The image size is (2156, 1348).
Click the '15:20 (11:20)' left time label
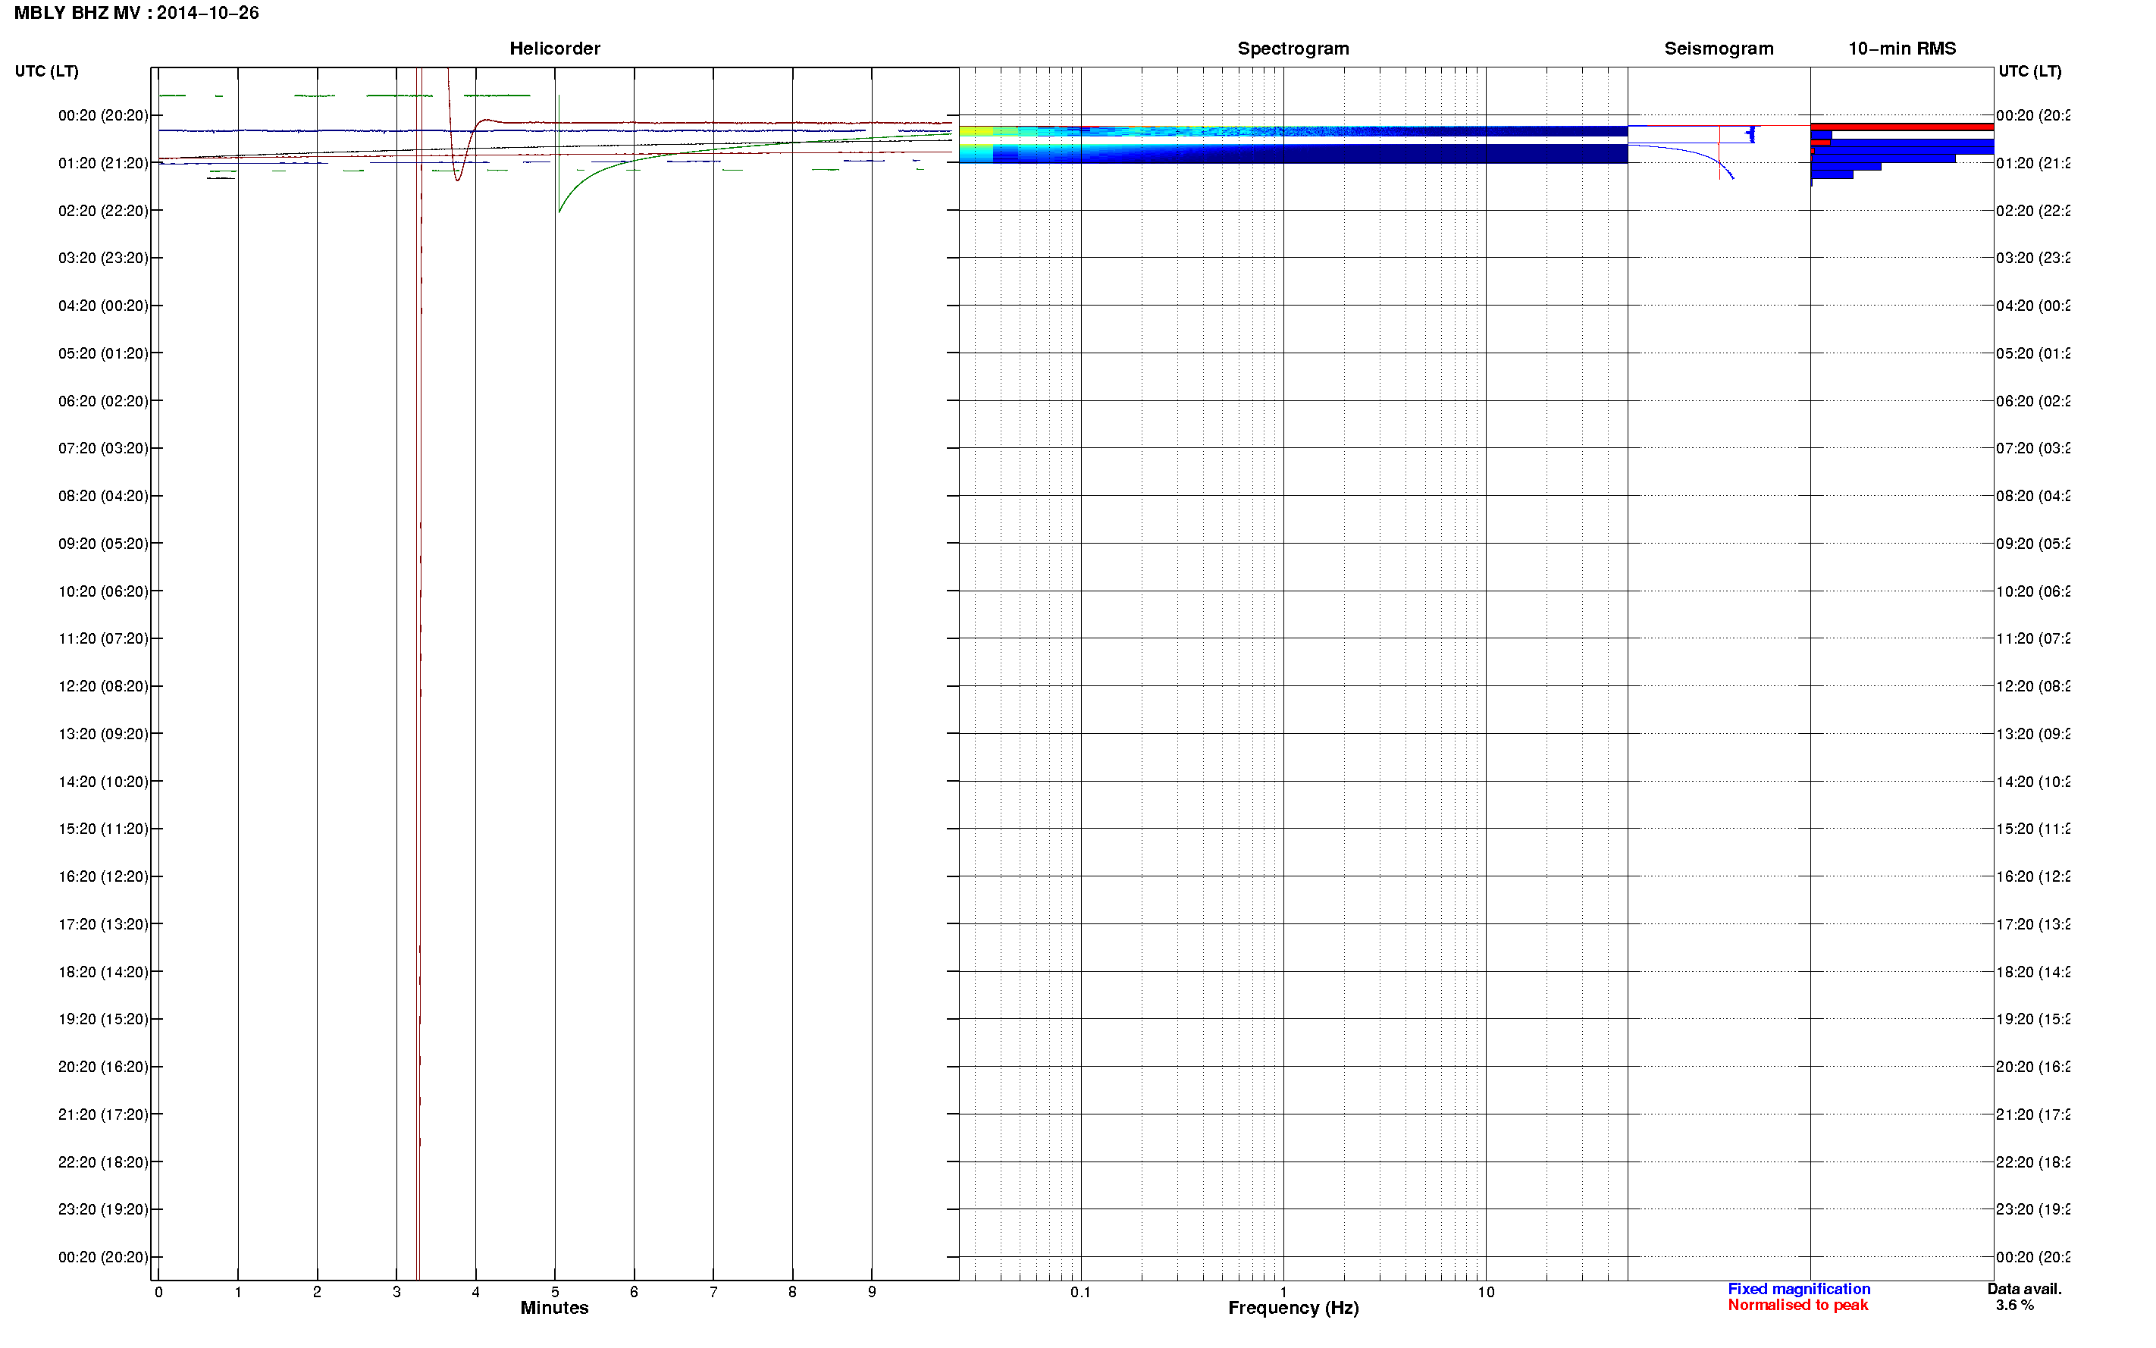click(103, 829)
